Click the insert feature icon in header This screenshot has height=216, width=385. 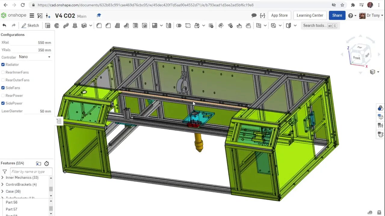click(x=48, y=16)
